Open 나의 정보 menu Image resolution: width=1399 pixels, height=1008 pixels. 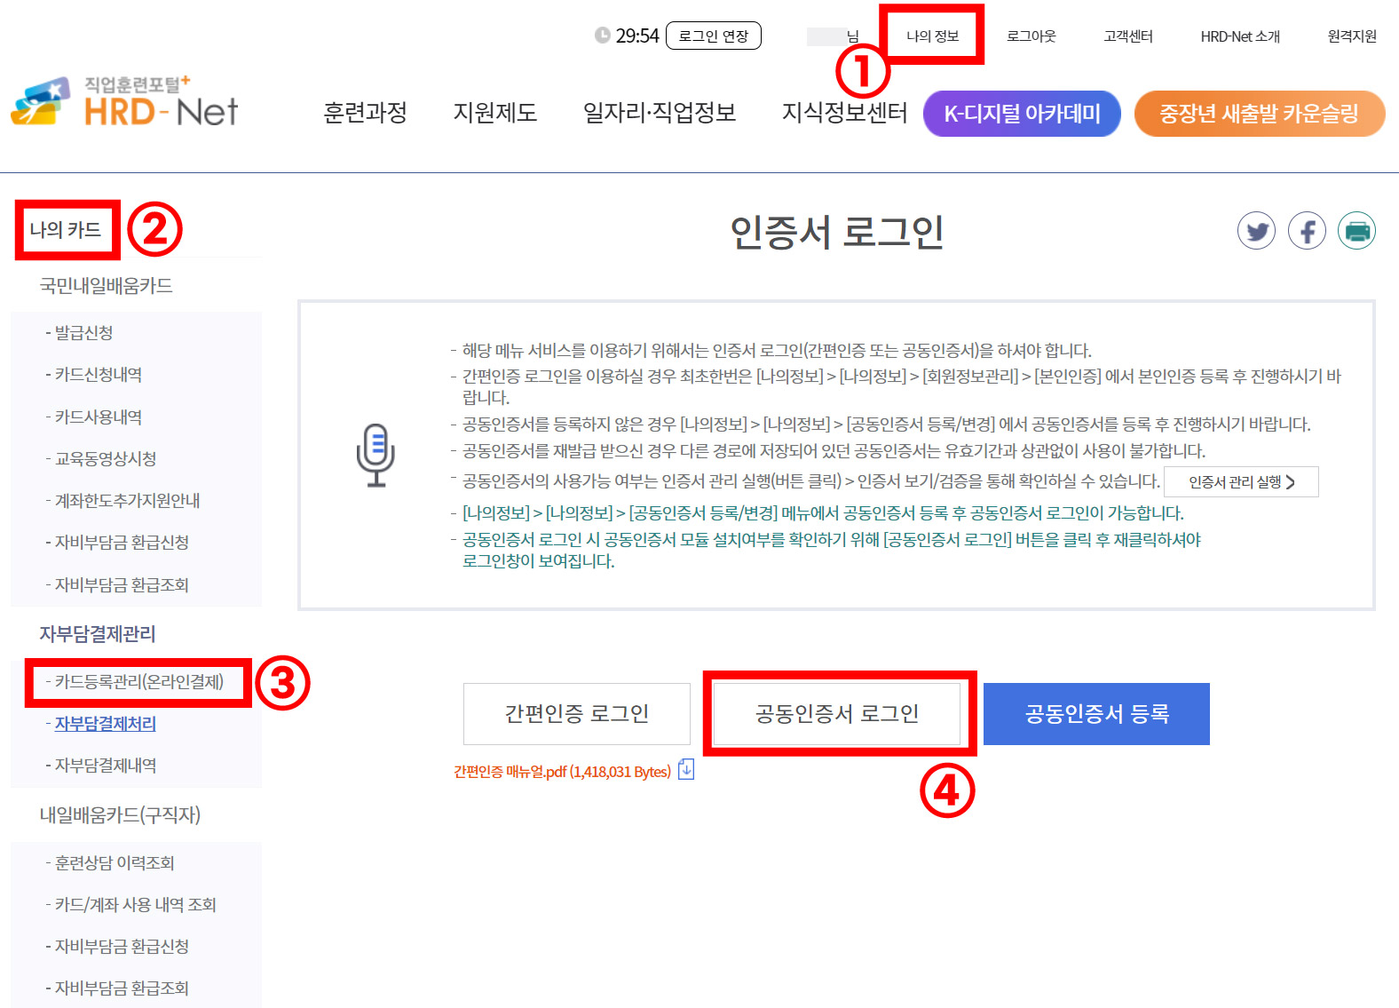(x=932, y=36)
